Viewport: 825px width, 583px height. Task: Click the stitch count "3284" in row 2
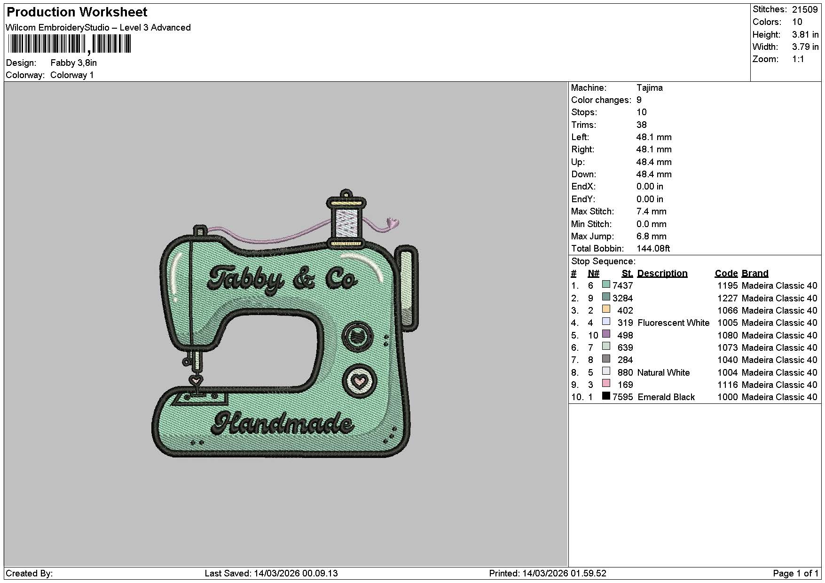pyautogui.click(x=623, y=298)
